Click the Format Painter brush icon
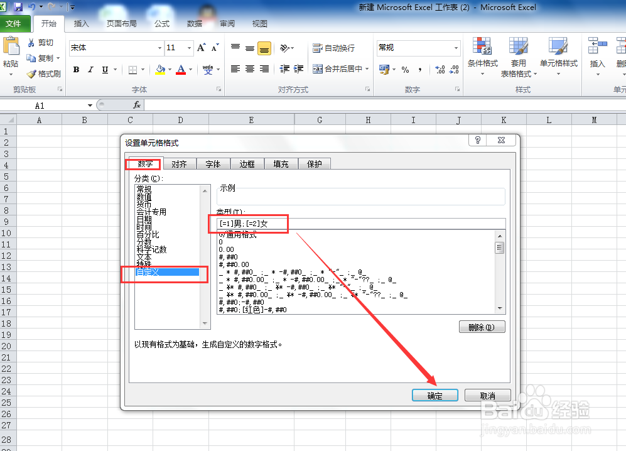The image size is (626, 451). click(x=31, y=74)
